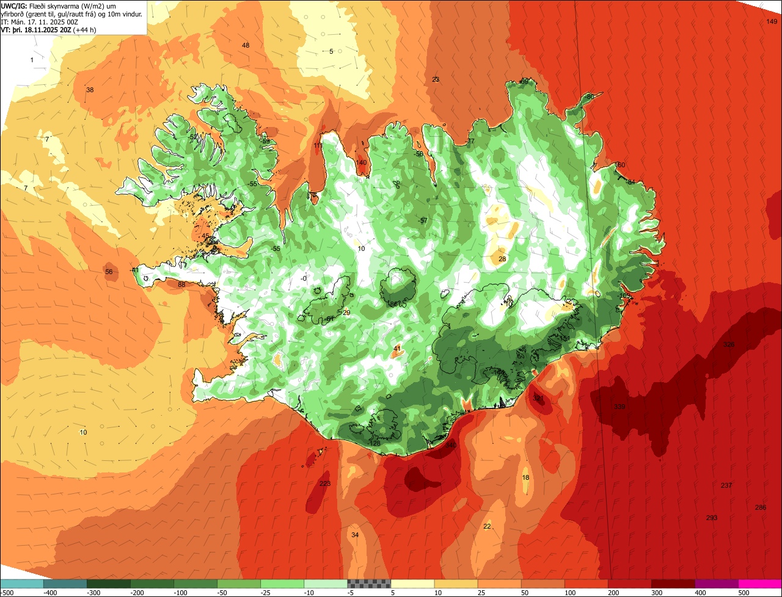The width and height of the screenshot is (782, 597).
Task: Click the '111' value in the northern bay
Action: pyautogui.click(x=318, y=146)
